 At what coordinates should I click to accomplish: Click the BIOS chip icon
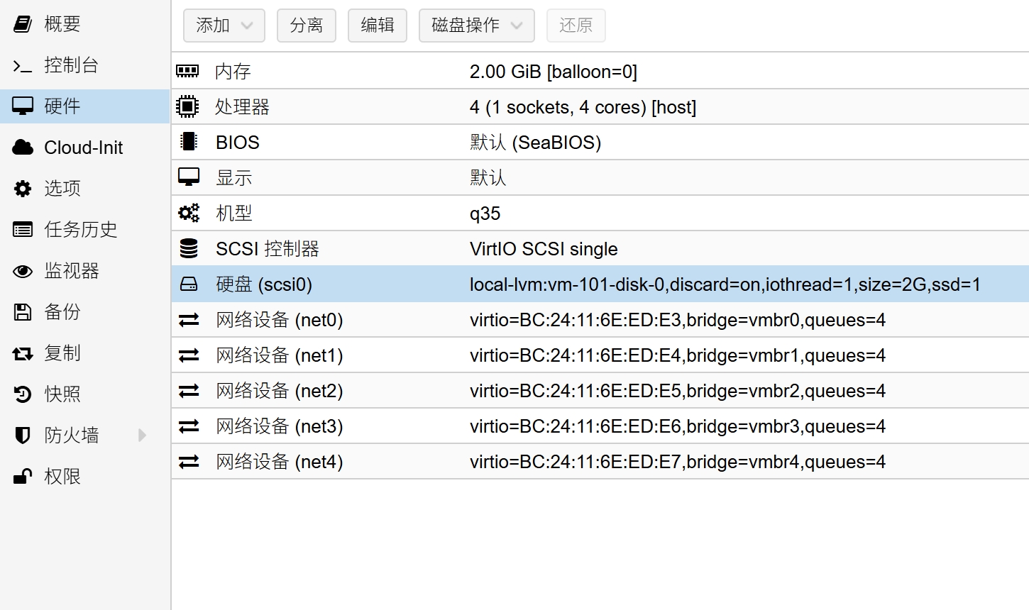188,142
